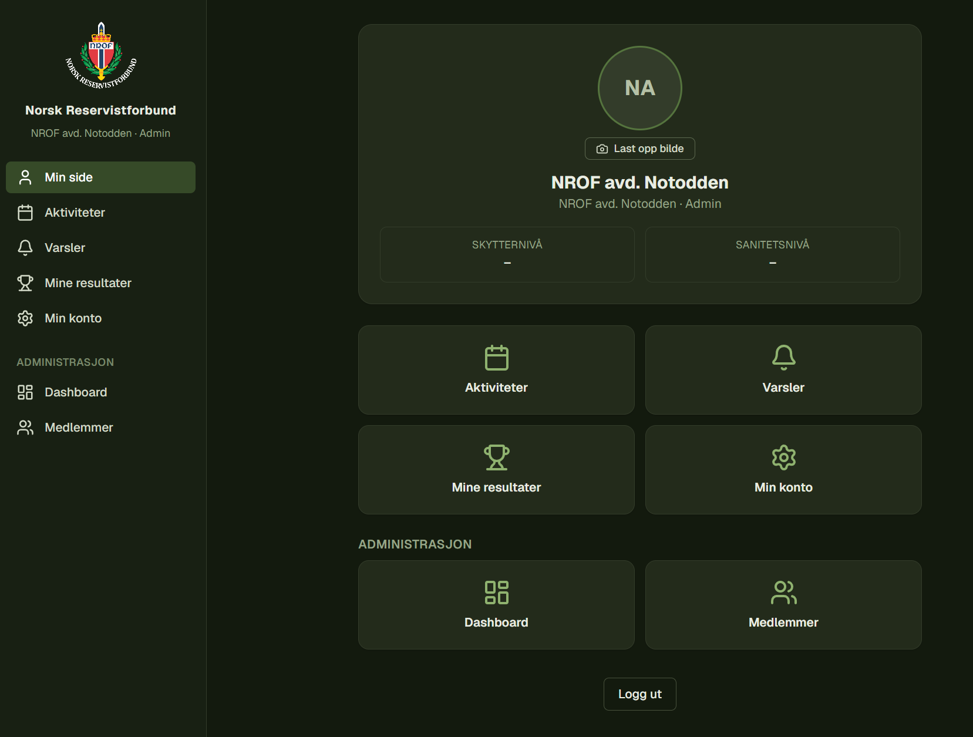Click the trophy icon on Mine resultater card

click(496, 457)
